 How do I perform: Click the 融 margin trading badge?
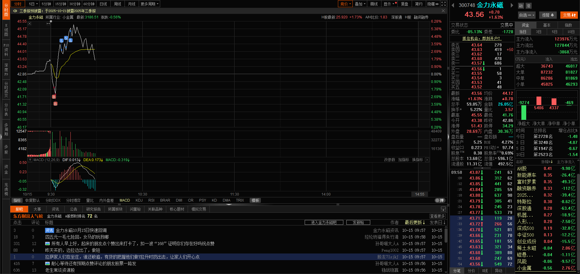click(x=521, y=6)
